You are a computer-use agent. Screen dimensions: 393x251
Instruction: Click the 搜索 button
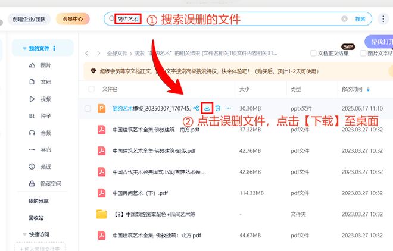coord(360,19)
